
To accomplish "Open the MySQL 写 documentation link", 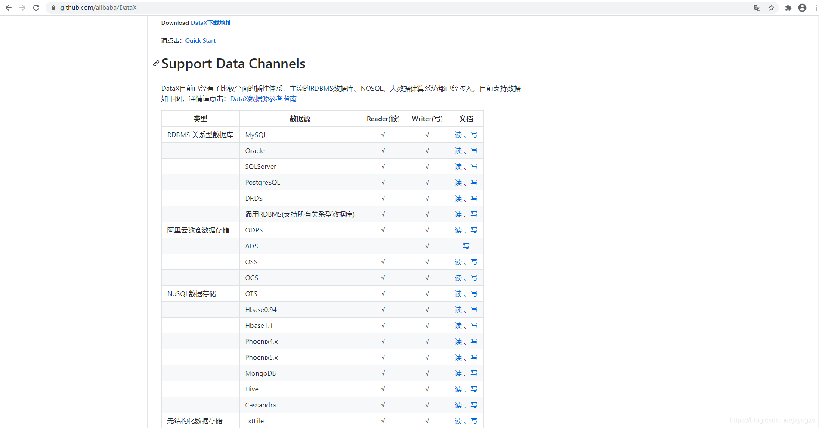I will click(x=474, y=135).
